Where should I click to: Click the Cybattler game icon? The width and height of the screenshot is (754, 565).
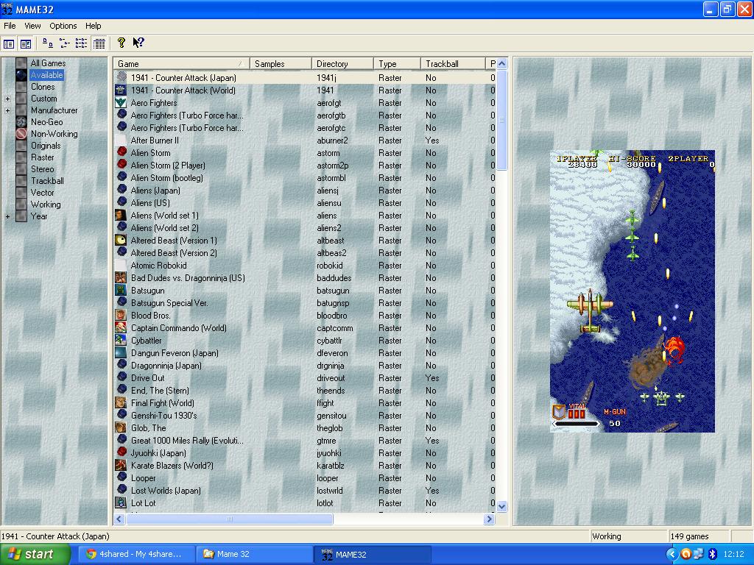coord(121,340)
